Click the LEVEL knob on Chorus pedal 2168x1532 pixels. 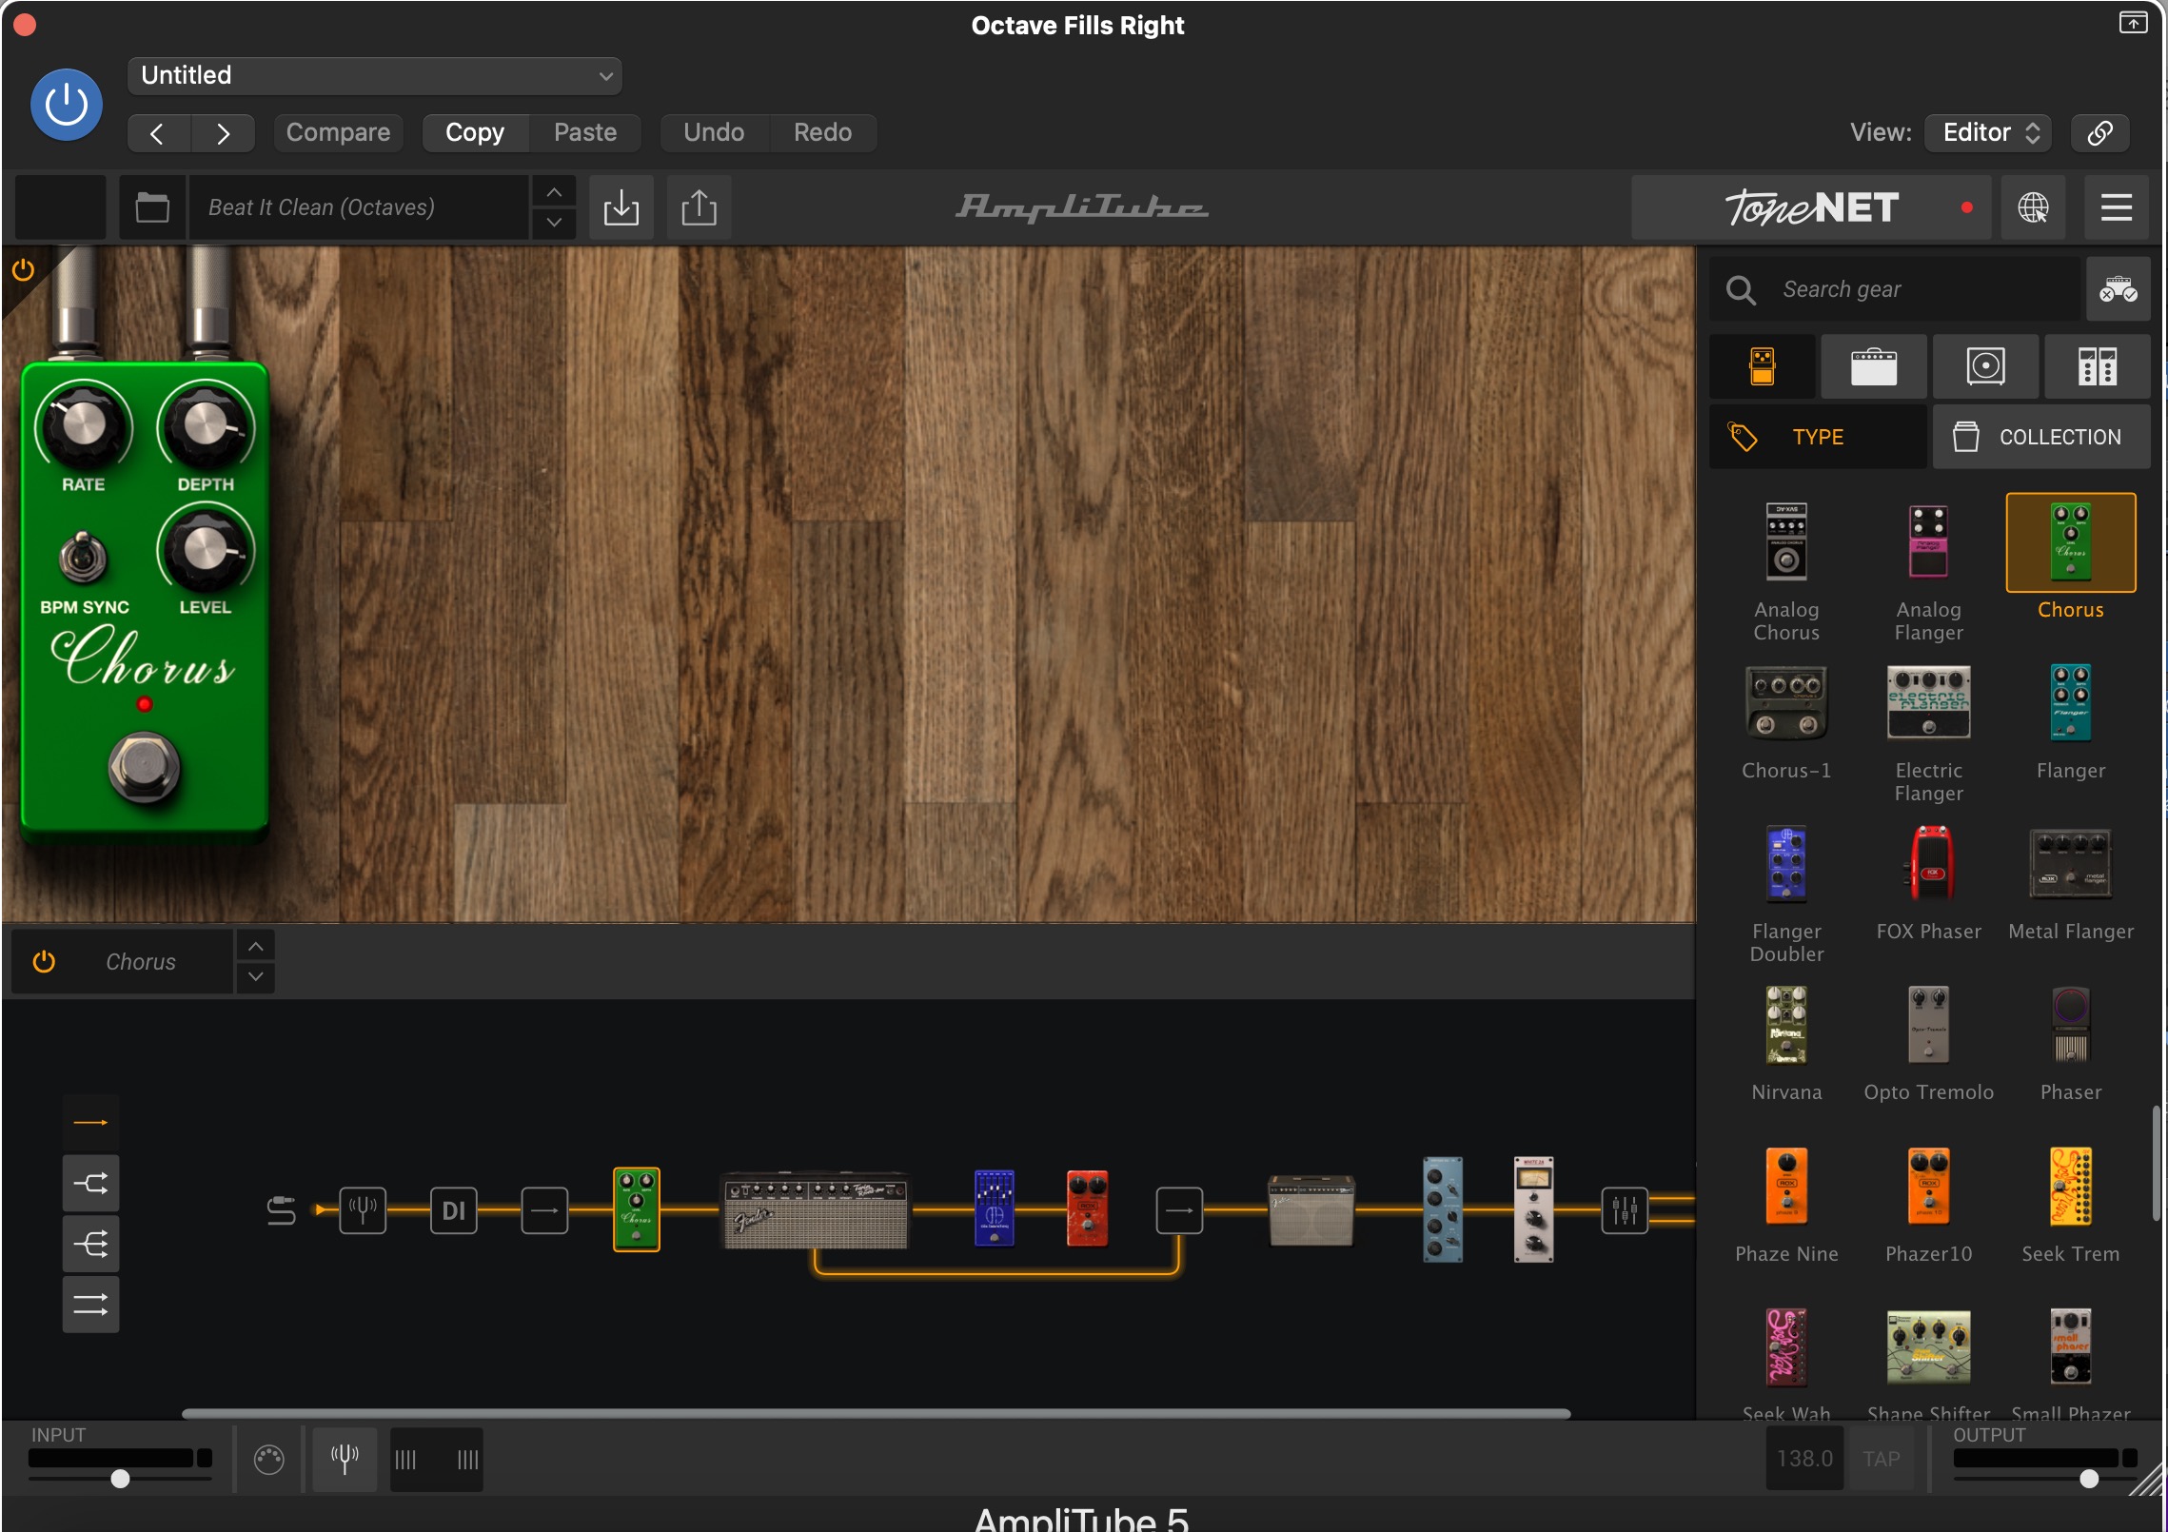pos(206,549)
